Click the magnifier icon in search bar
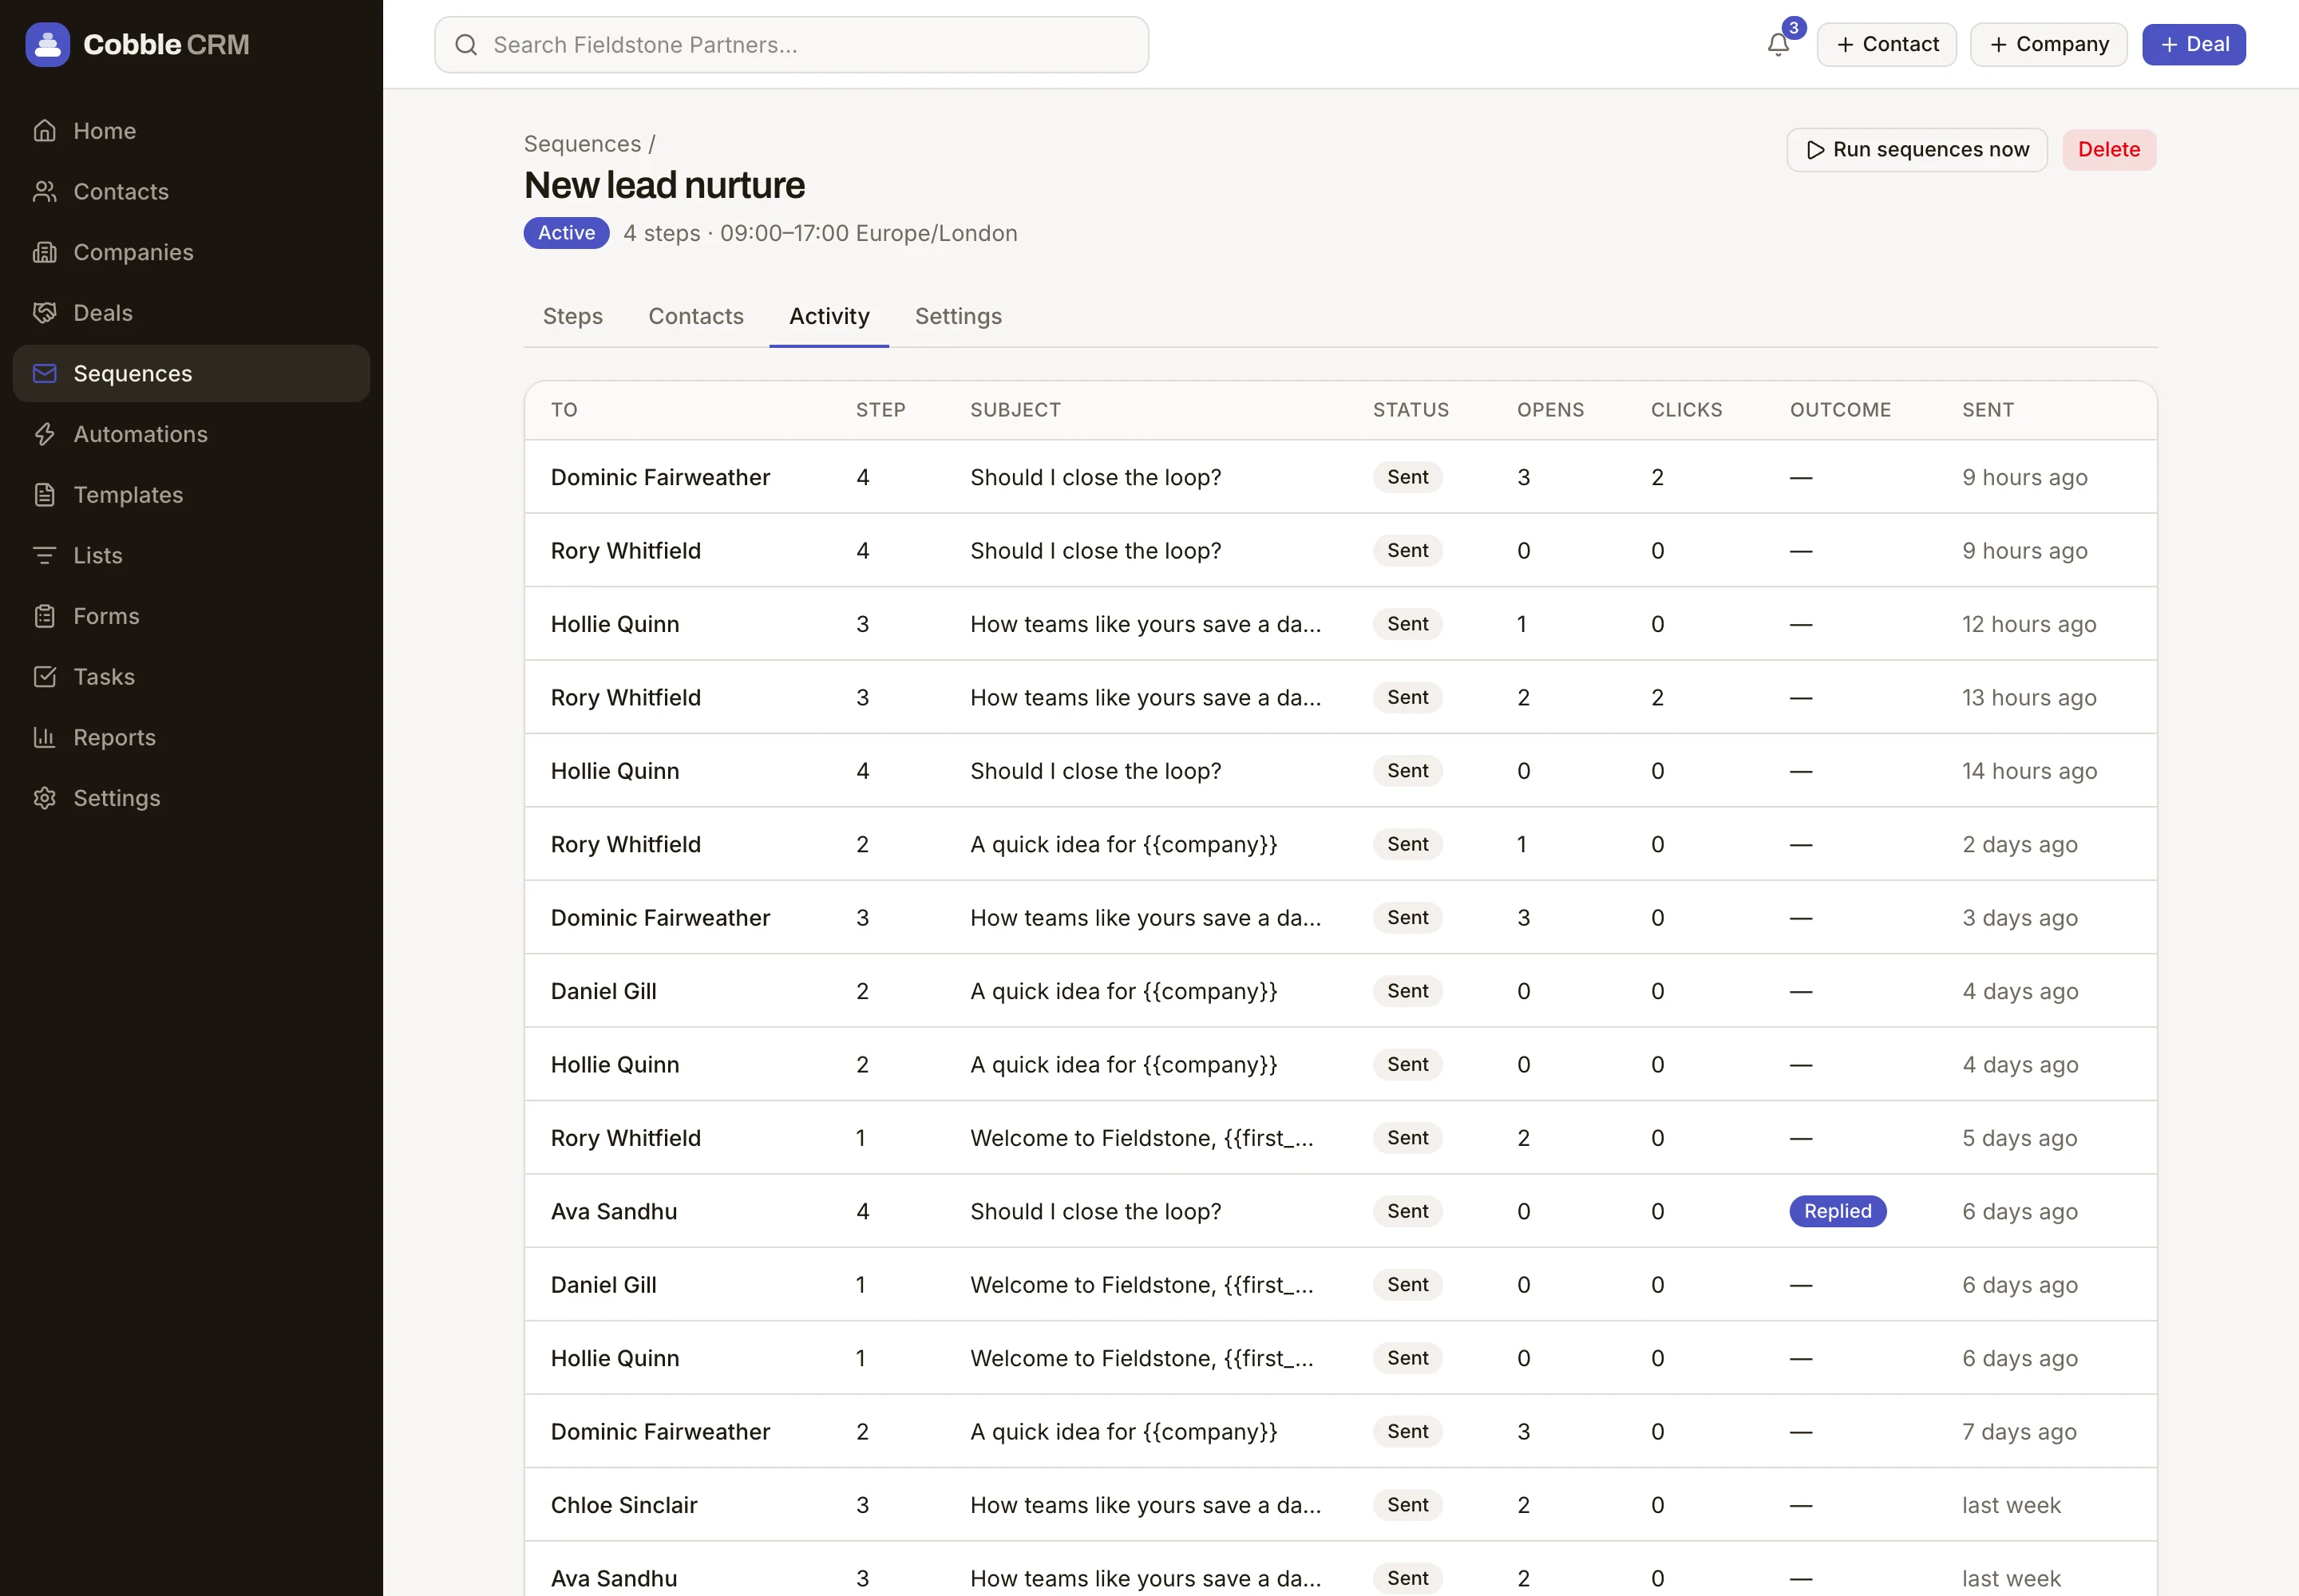This screenshot has width=2299, height=1596. click(x=466, y=45)
